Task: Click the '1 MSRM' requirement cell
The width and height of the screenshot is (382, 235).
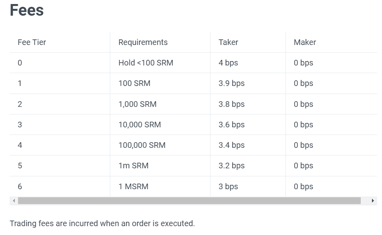Action: point(133,186)
